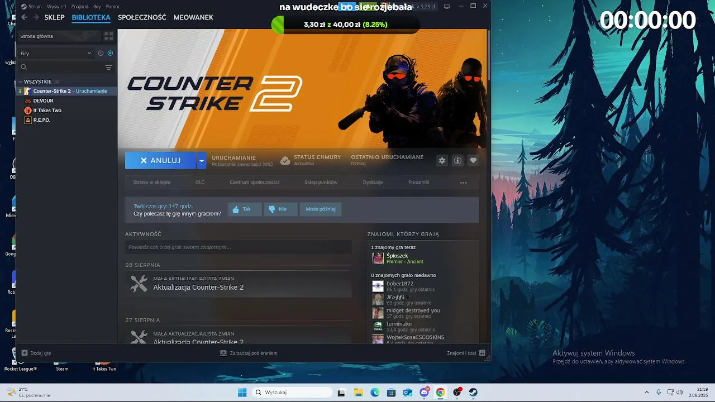This screenshot has height=402, width=715.
Task: Click the Dodaj grę plus icon
Action: (x=25, y=353)
